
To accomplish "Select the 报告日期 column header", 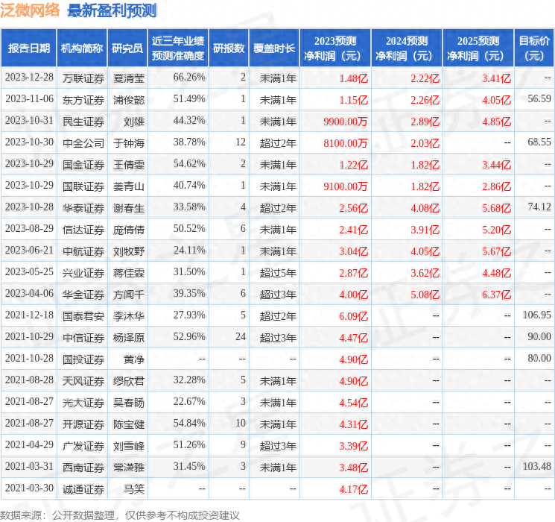I will 29,48.
